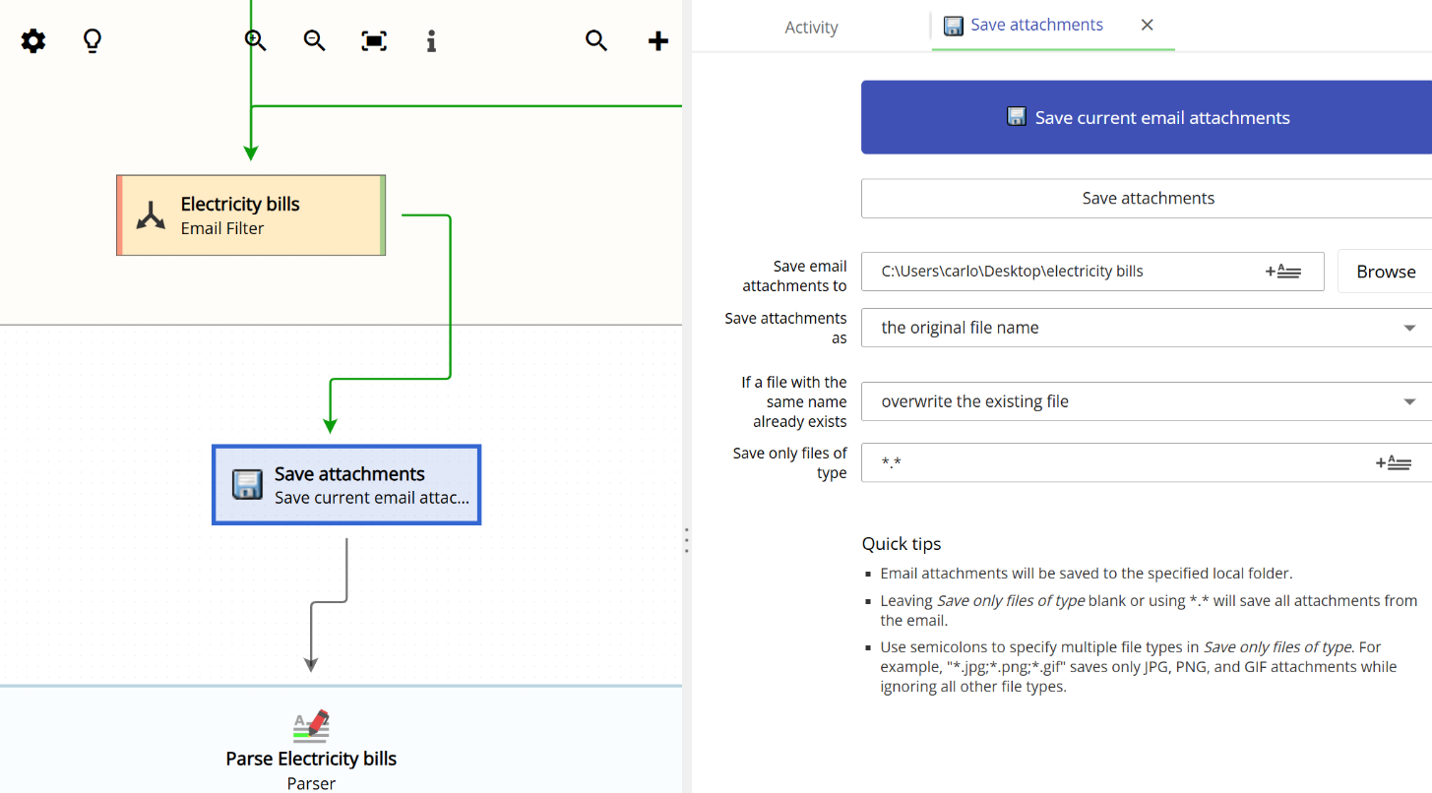
Task: Open the settings gear icon
Action: click(32, 40)
